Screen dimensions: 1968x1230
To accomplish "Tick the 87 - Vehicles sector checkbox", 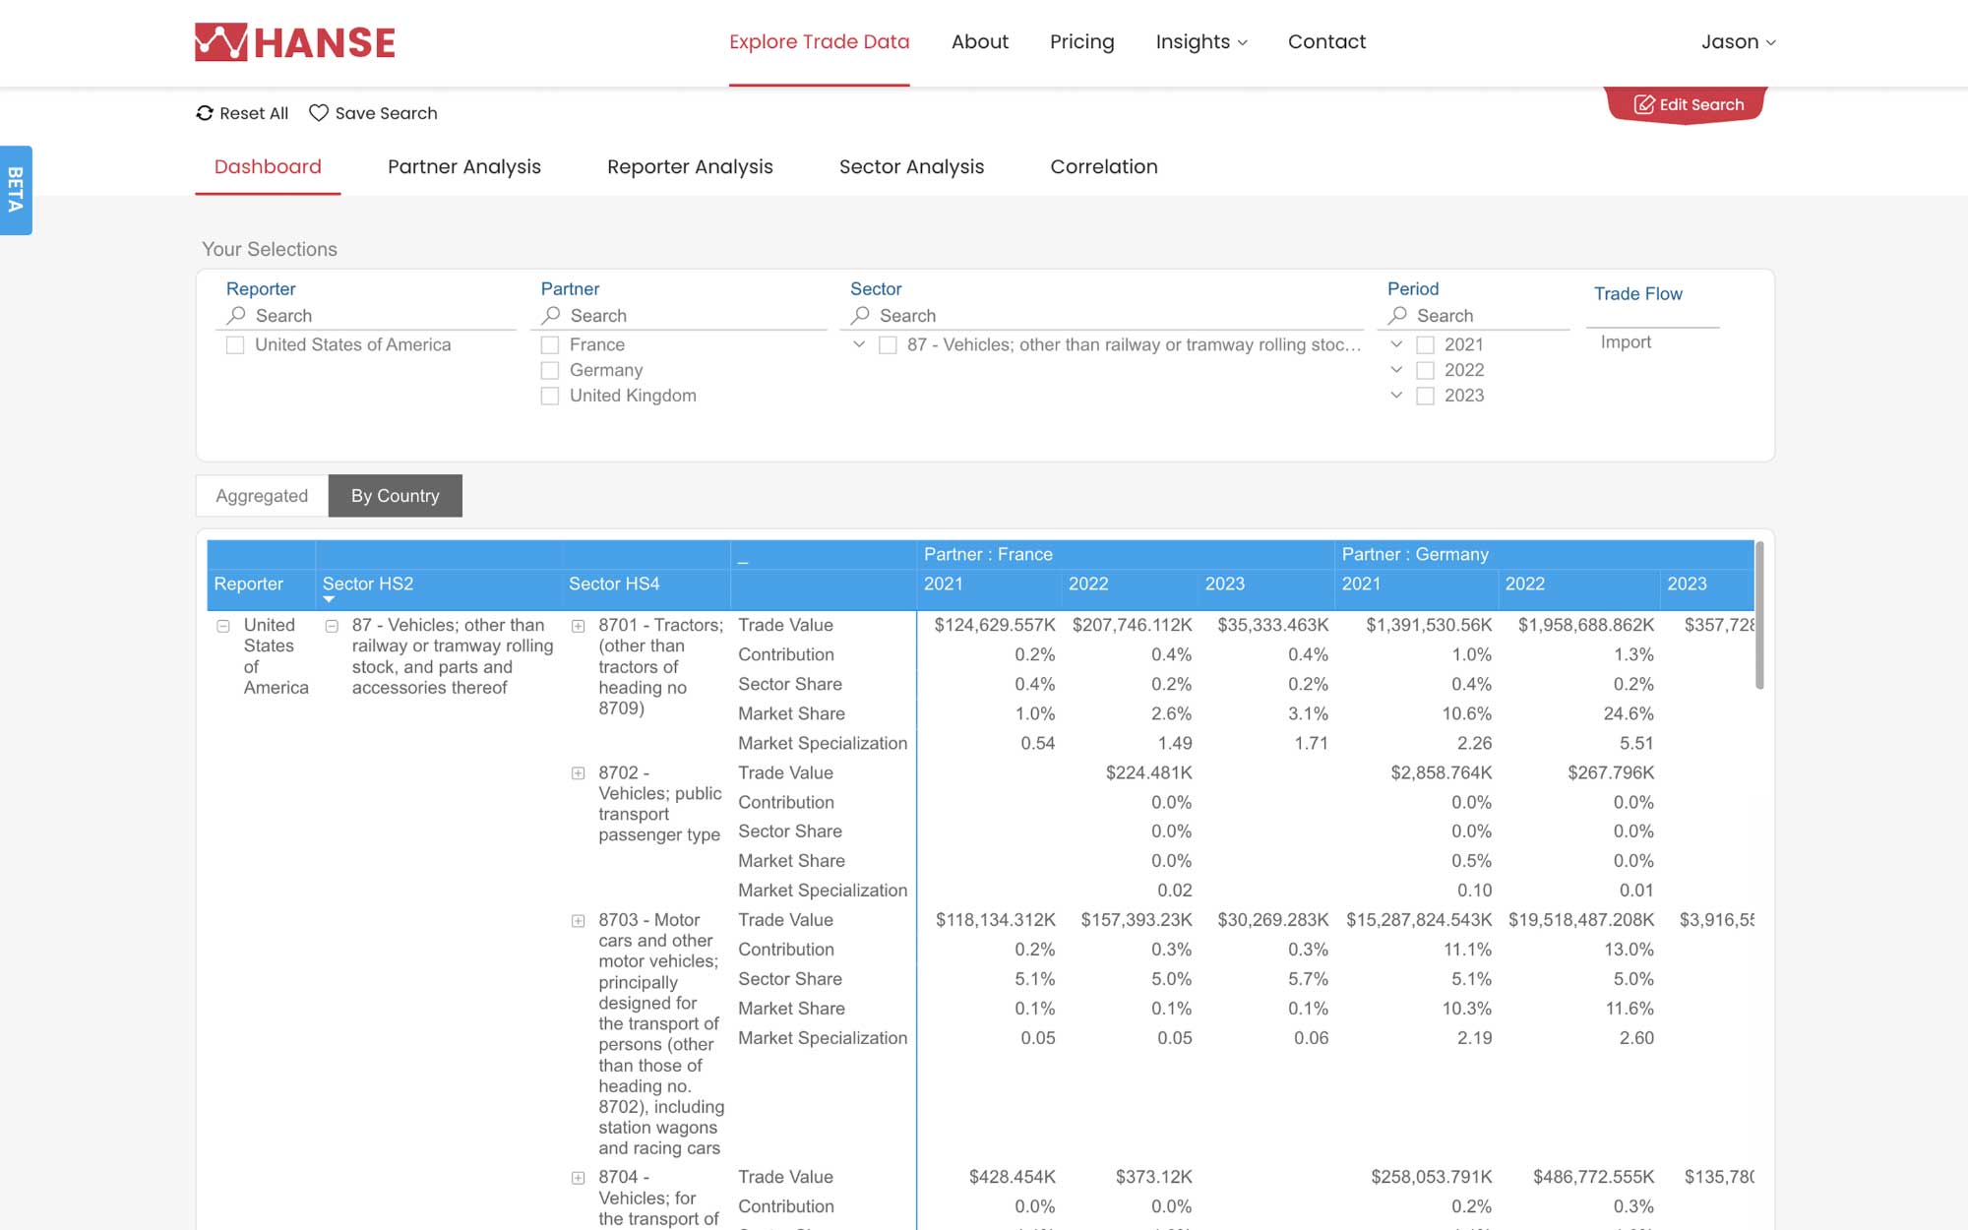I will (888, 345).
